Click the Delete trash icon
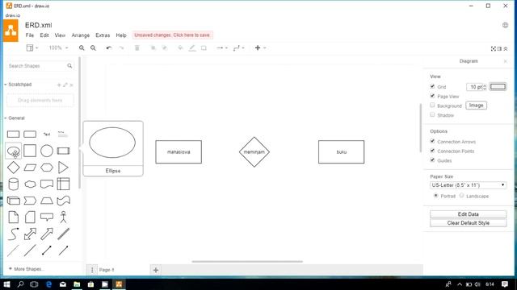The height and width of the screenshot is (290, 517). [137, 48]
